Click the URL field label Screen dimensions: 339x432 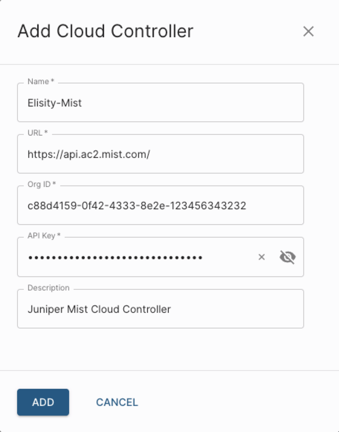[x=35, y=133]
